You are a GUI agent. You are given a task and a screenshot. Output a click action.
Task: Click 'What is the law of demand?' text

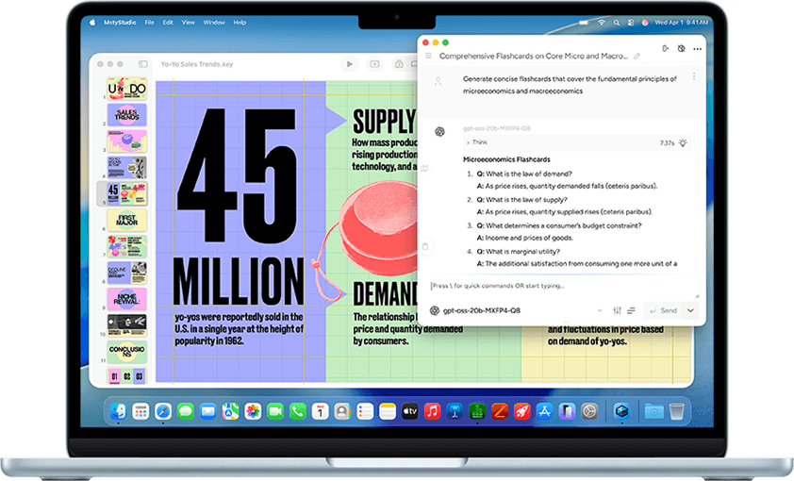tap(529, 174)
